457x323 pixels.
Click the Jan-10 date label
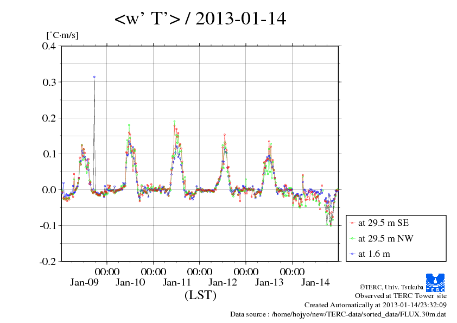pos(130,282)
